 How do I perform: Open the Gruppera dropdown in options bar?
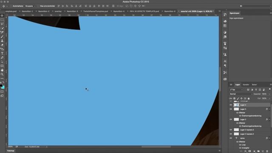click(x=30, y=6)
